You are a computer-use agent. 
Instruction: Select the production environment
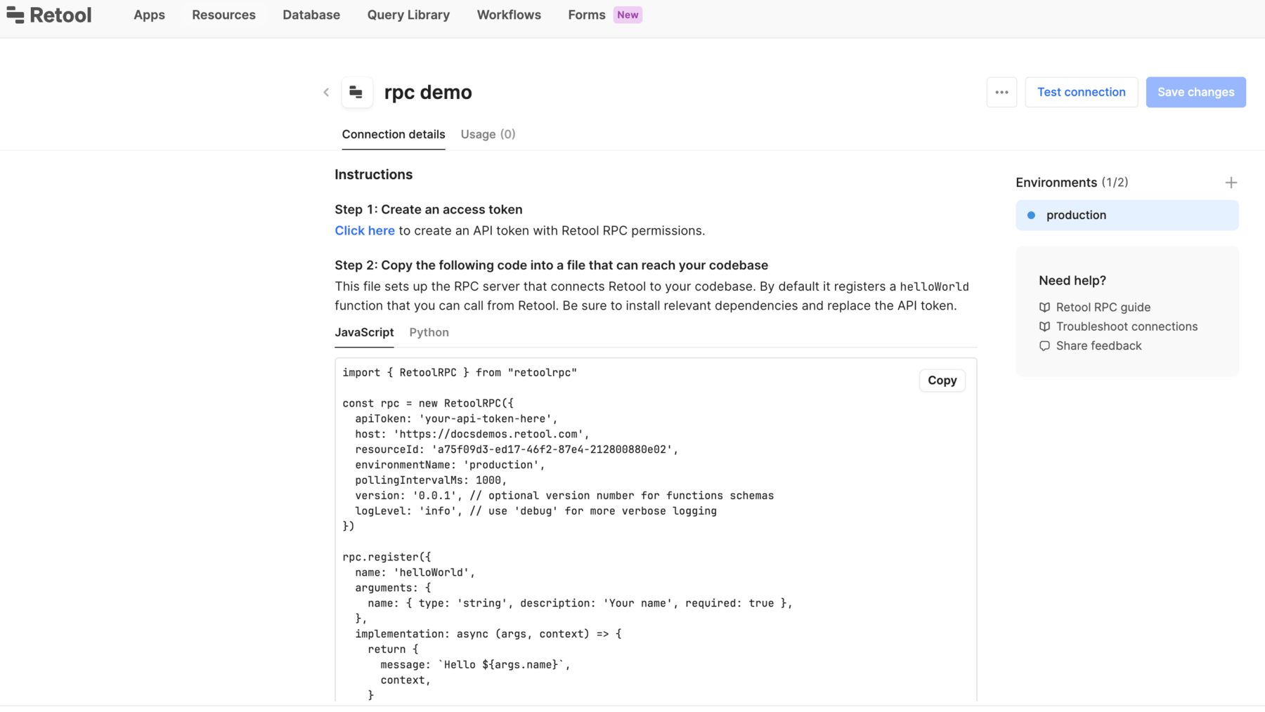click(x=1127, y=216)
